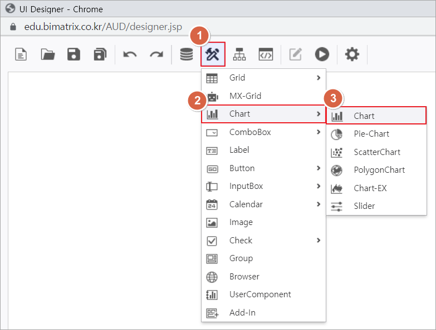Viewport: 436px width, 330px height.
Task: Expand the Chart submenu arrow
Action: pos(319,114)
